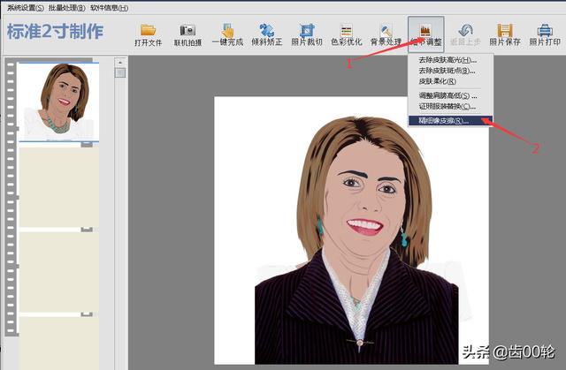
Task: Click the 联机拍摄 camera capture icon
Action: click(x=187, y=34)
